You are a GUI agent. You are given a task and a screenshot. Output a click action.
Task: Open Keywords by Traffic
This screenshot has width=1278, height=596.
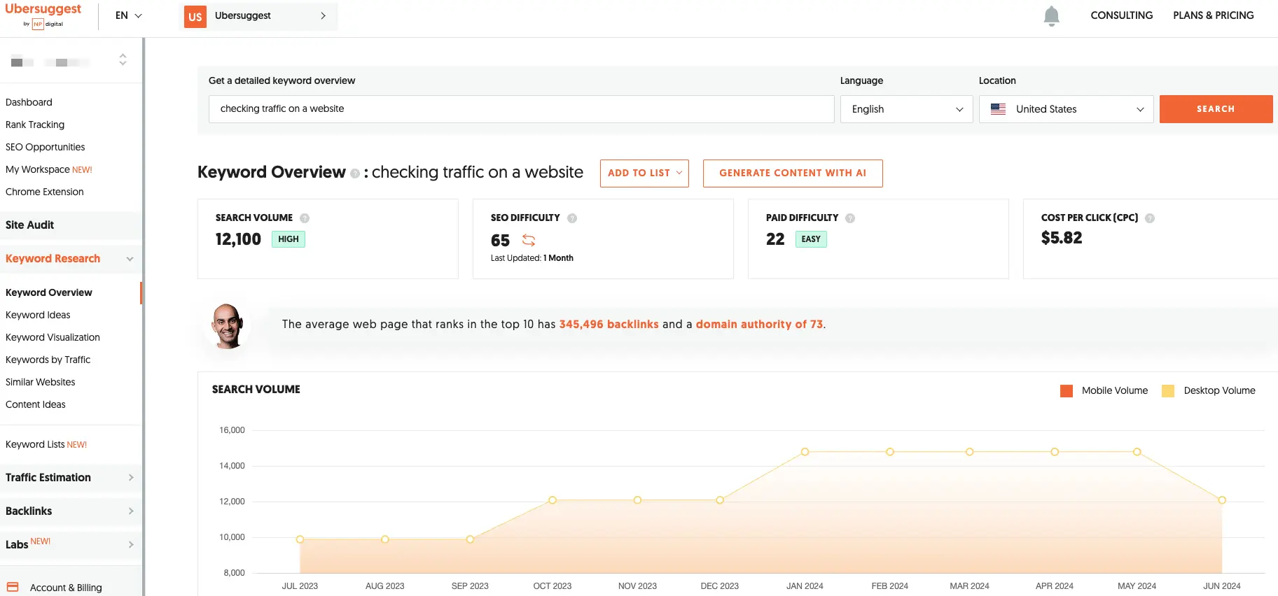[x=48, y=360]
